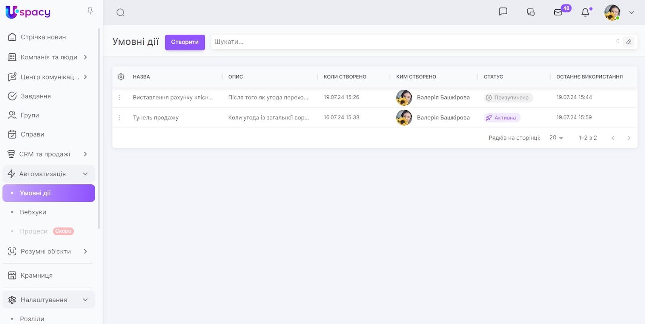Open the user profile dropdown arrow
The image size is (645, 324).
point(631,13)
